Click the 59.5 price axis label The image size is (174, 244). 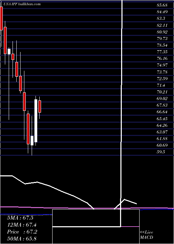161,152
